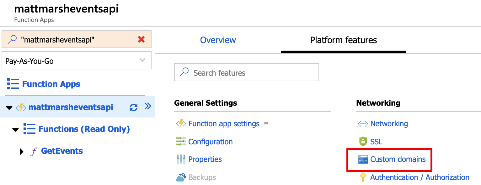Open the Function Apps list heading
This screenshot has width=481, height=185.
click(51, 84)
